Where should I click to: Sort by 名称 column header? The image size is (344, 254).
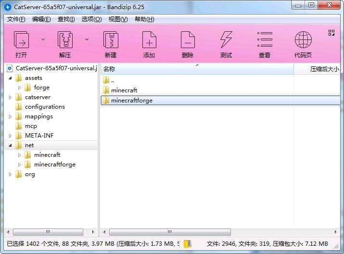click(197, 69)
